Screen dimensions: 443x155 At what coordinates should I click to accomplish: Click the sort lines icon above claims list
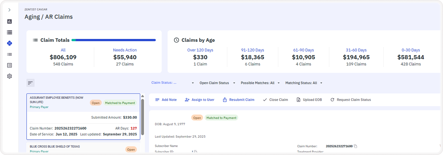(30, 83)
